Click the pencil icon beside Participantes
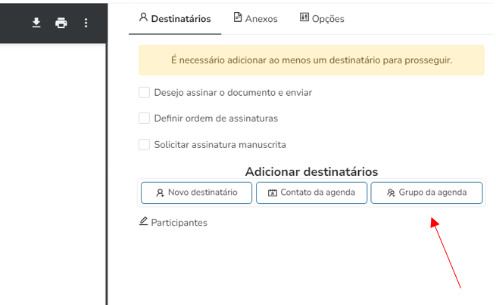The height and width of the screenshot is (305, 496). pos(144,221)
